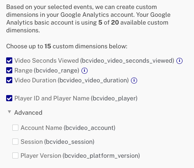Click the Range (bcvideo_range) label text

pyautogui.click(x=47, y=70)
